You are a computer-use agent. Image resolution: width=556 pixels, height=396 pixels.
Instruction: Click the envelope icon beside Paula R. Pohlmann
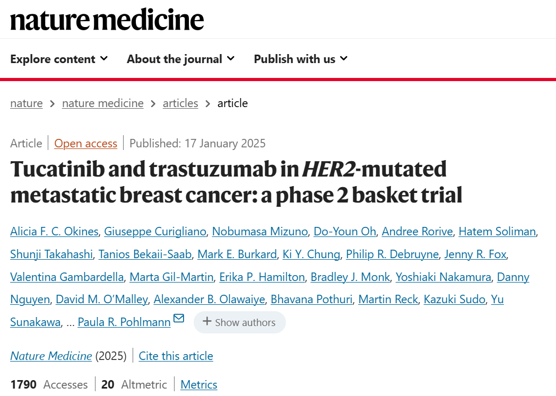(x=179, y=318)
